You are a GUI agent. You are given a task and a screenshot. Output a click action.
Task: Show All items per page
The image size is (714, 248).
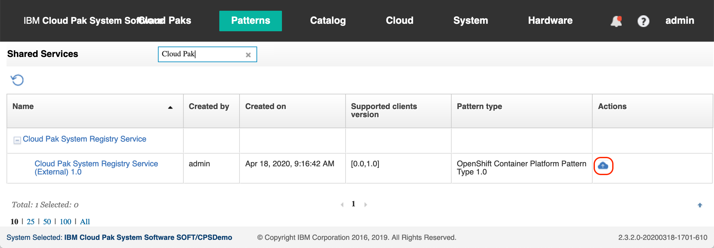[85, 222]
